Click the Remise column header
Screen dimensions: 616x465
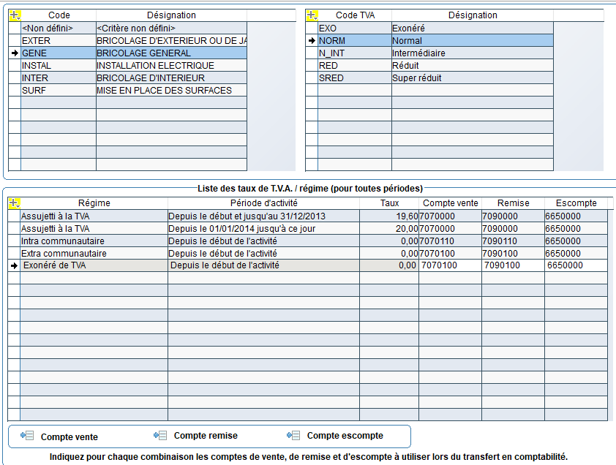(513, 203)
